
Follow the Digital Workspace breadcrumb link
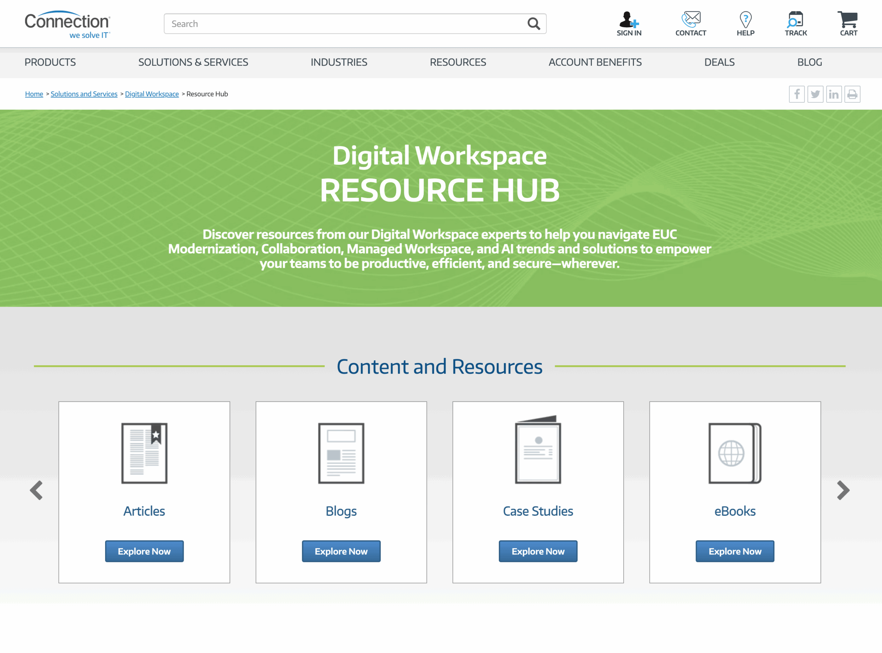(x=152, y=94)
